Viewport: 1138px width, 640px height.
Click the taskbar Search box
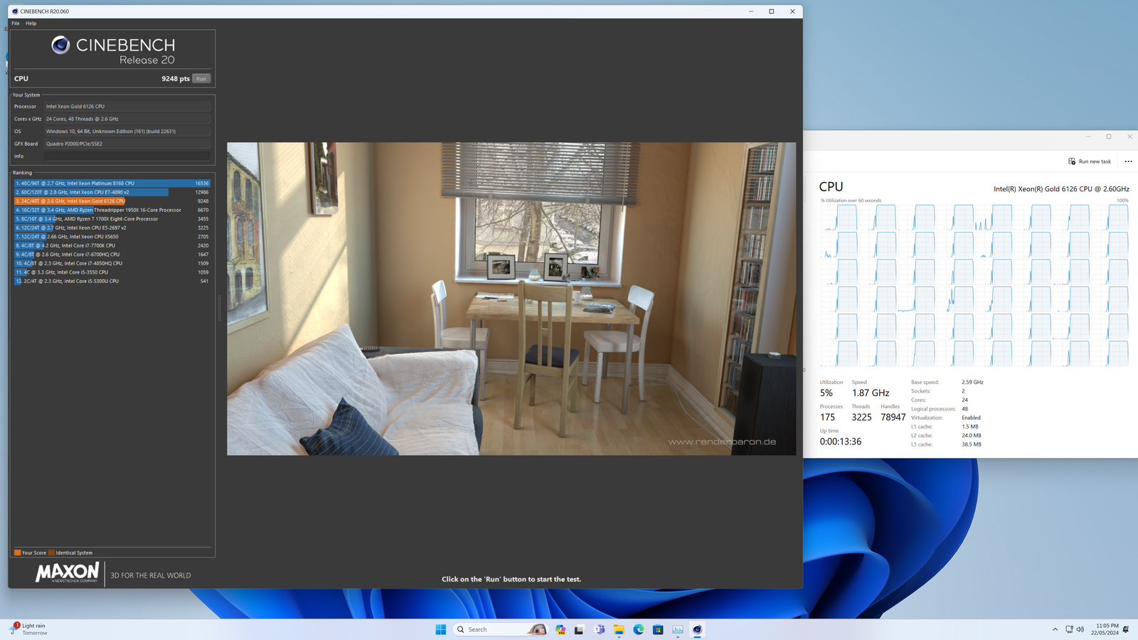click(x=501, y=629)
